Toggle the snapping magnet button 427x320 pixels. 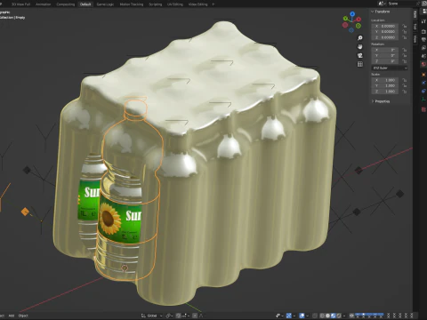179,316
